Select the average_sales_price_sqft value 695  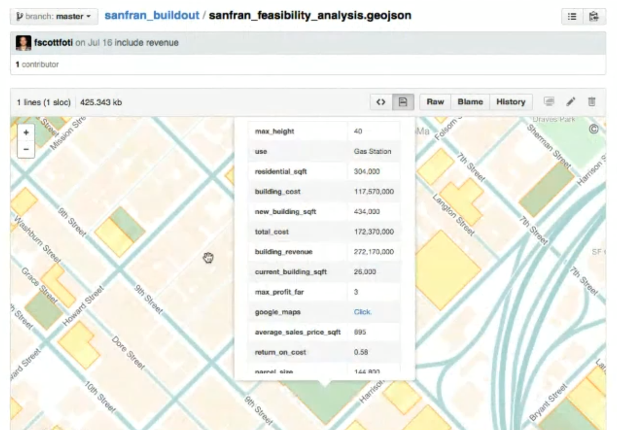[360, 332]
